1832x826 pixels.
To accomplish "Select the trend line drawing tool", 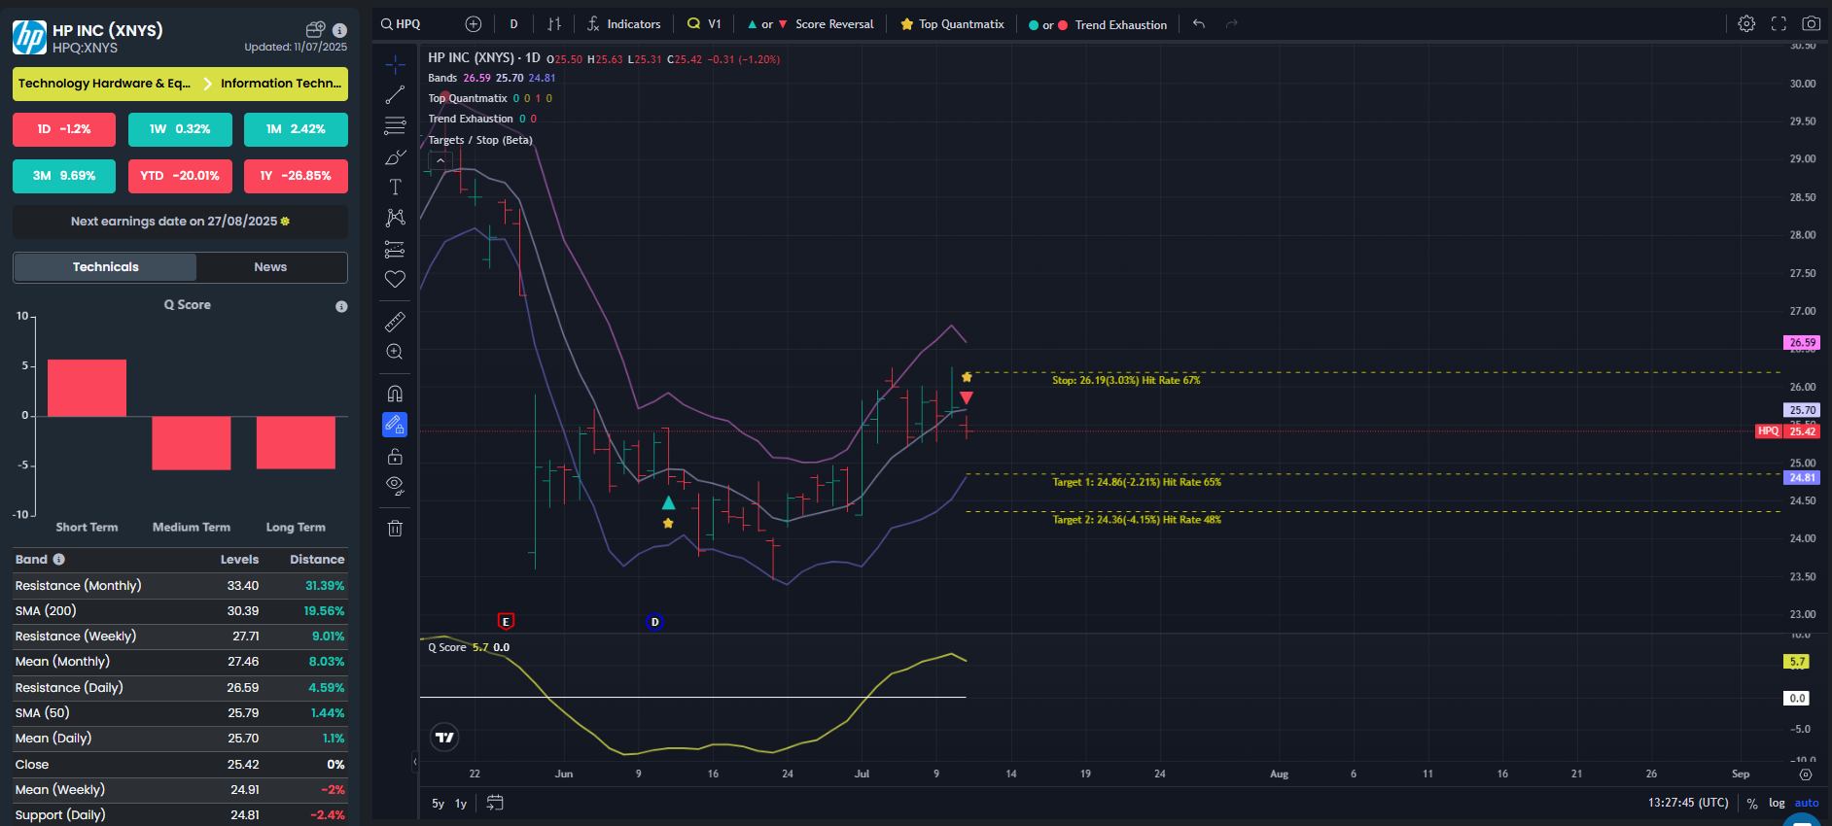I will click(x=395, y=95).
